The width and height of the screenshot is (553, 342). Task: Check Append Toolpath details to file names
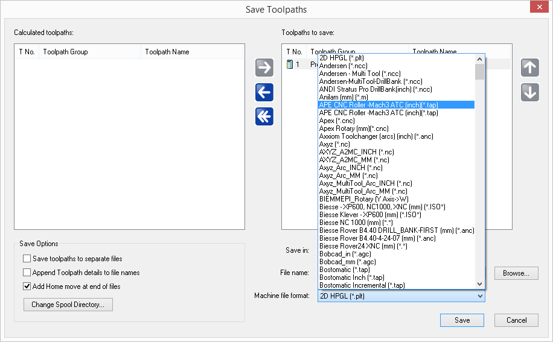(27, 273)
